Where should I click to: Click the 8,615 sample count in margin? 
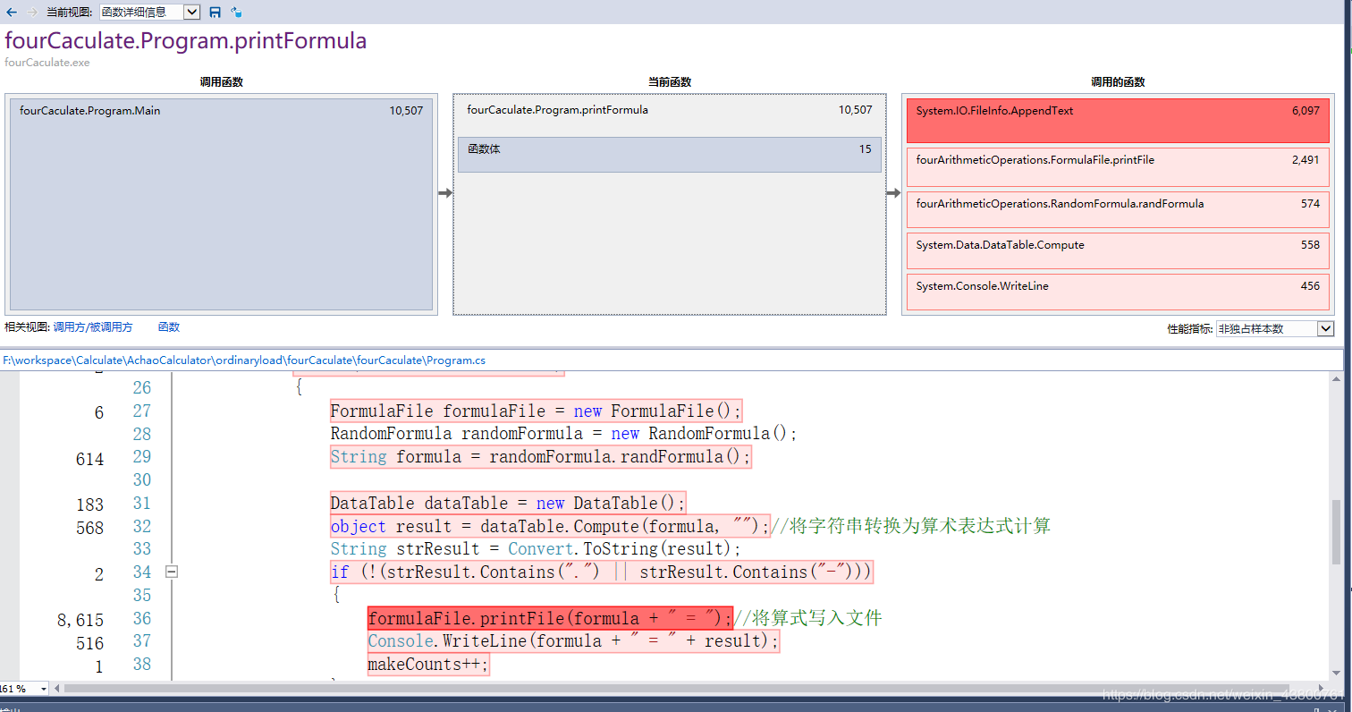[80, 620]
